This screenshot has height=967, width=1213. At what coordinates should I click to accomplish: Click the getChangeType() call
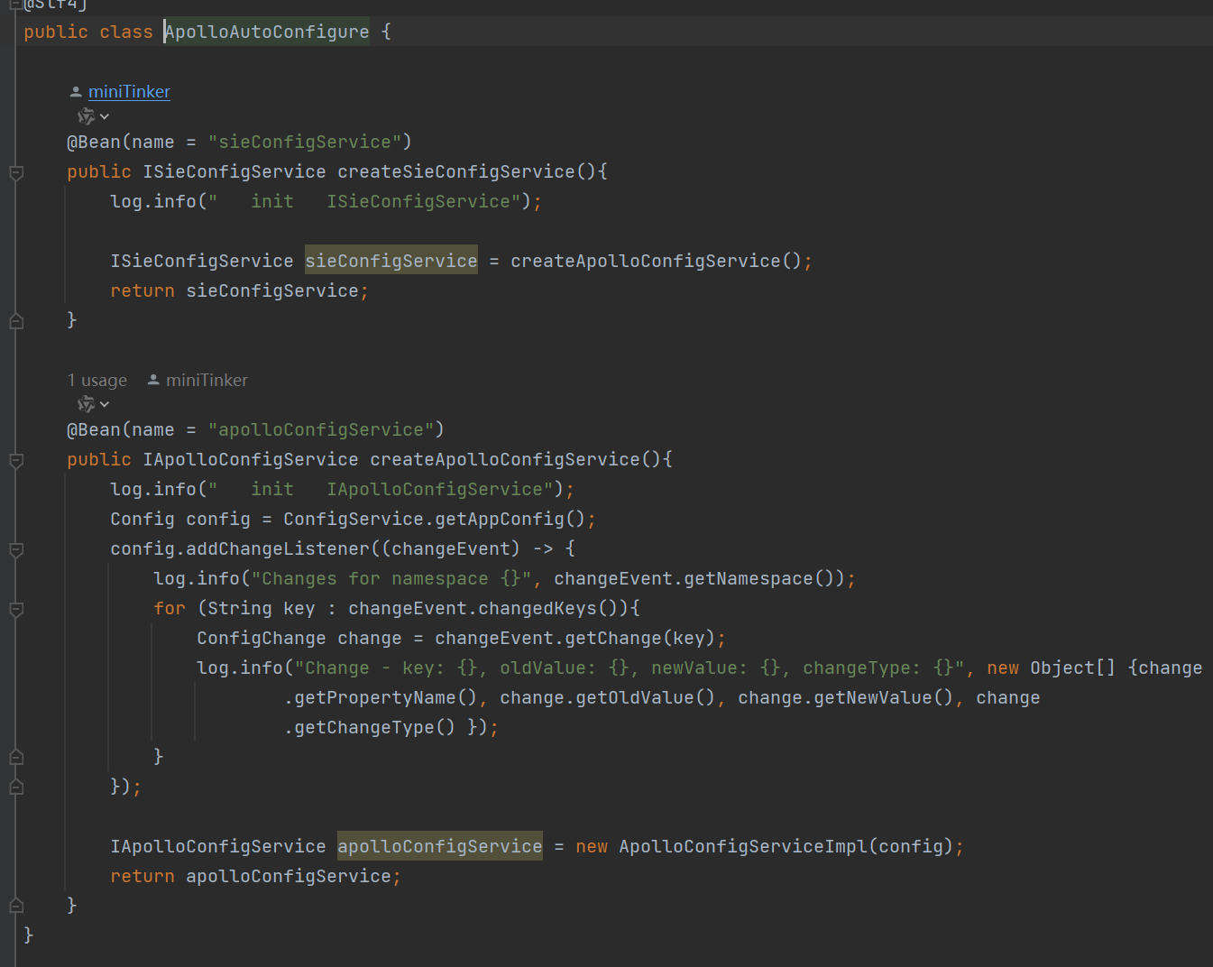click(x=375, y=727)
